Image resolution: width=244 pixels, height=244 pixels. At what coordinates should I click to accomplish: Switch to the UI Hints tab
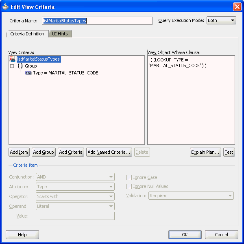point(60,34)
